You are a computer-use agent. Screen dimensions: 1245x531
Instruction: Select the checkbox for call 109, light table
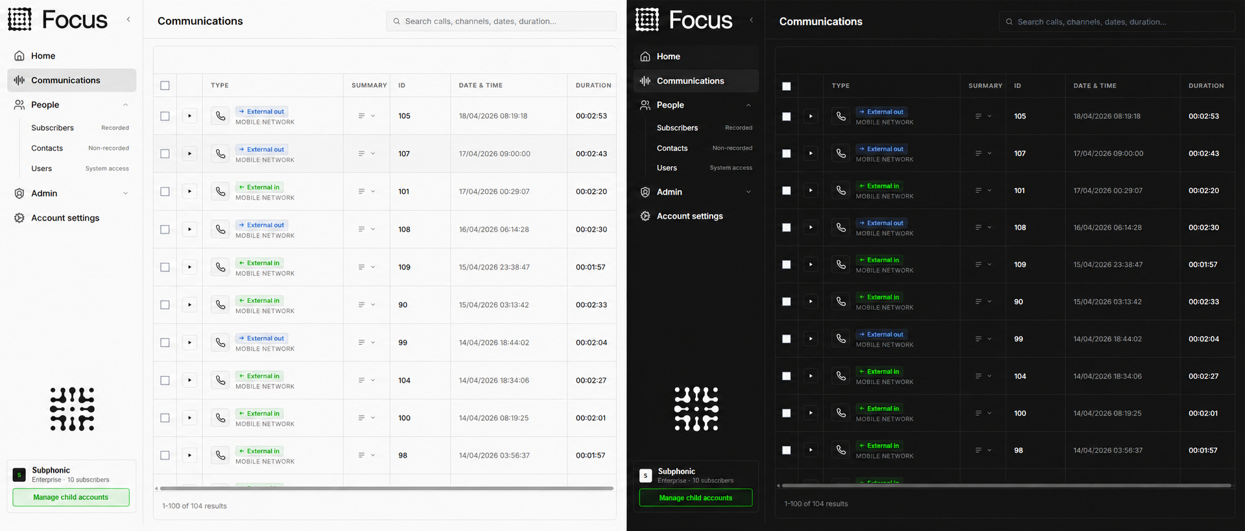pyautogui.click(x=165, y=267)
